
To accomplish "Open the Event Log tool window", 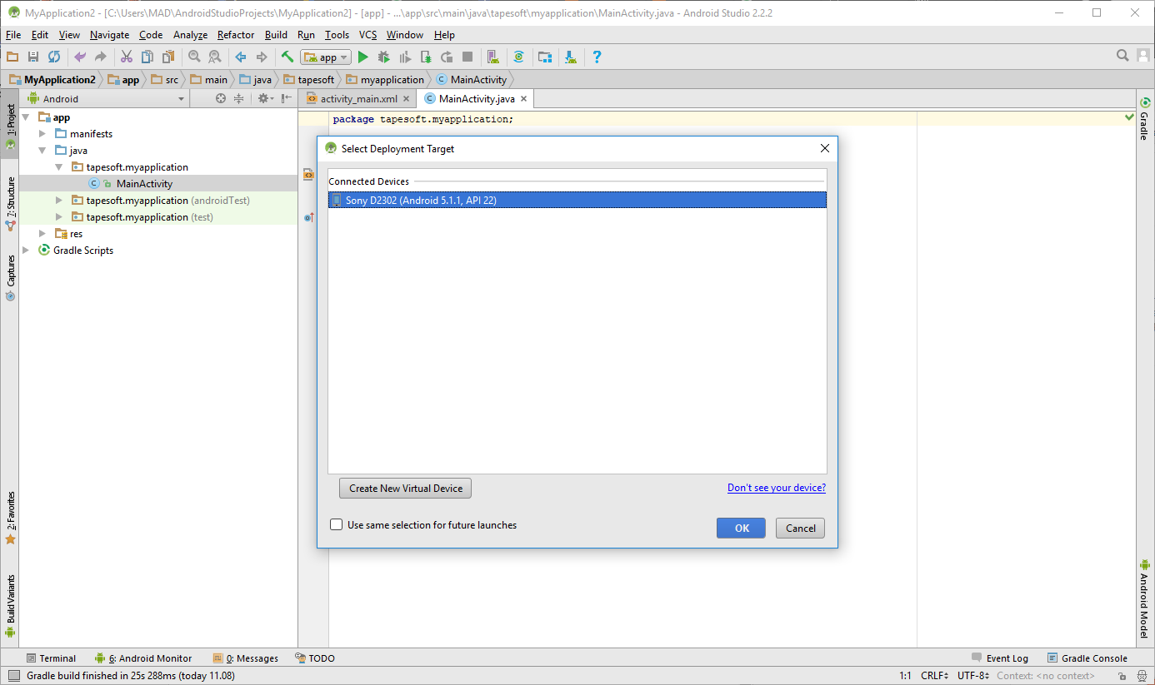I will pyautogui.click(x=1000, y=658).
